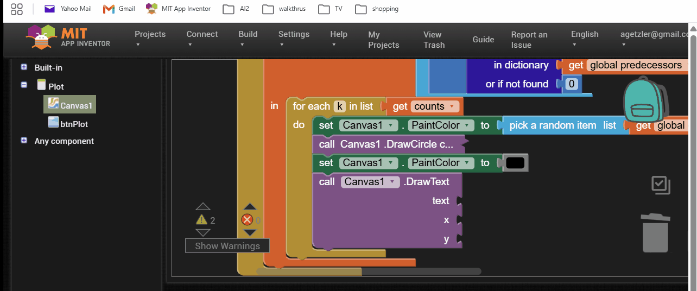Jump to previous warning with up arrow
Image resolution: width=697 pixels, height=291 pixels.
(202, 206)
